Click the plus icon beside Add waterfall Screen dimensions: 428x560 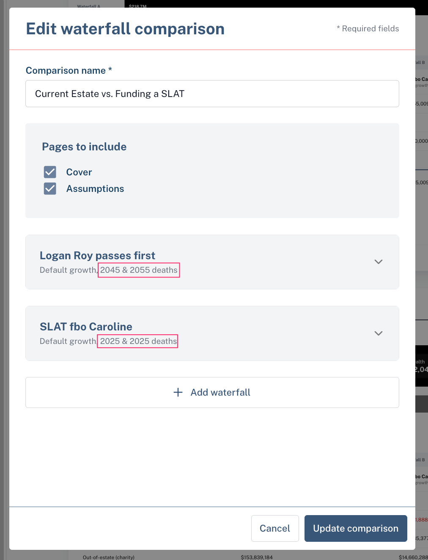pos(178,392)
